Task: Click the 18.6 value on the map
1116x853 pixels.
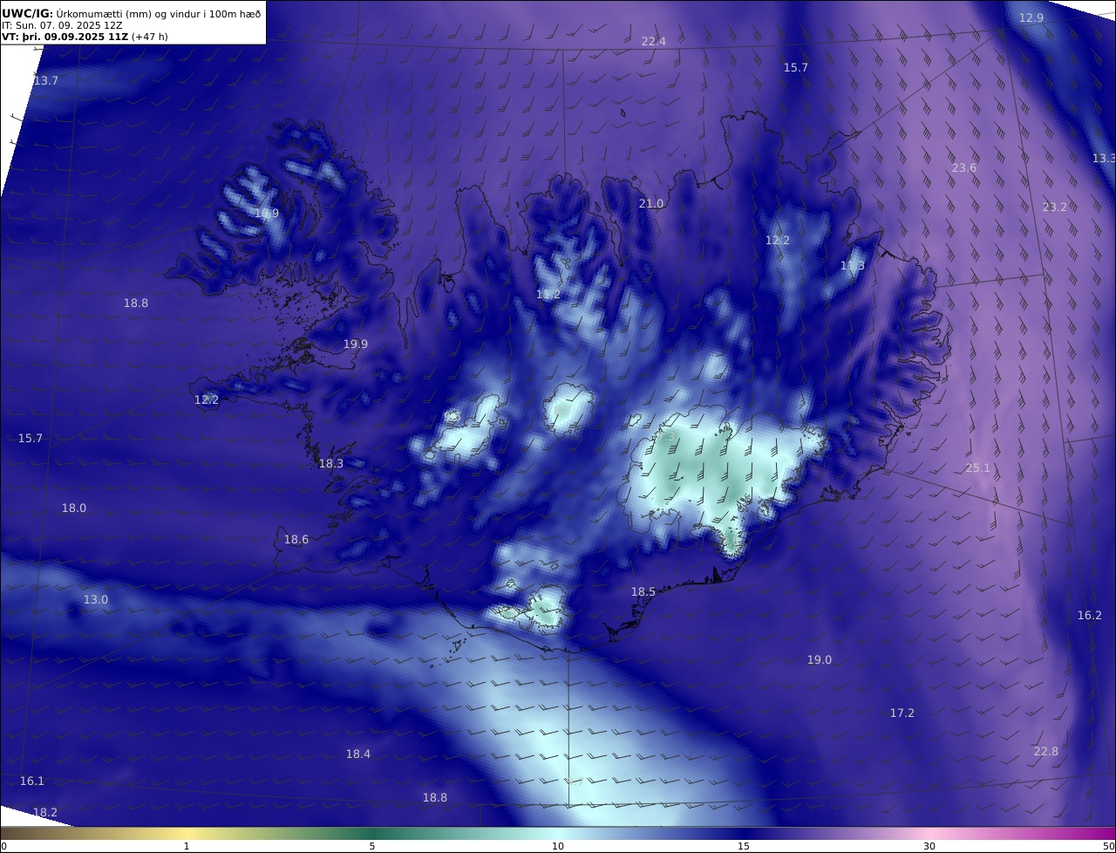Action: pos(296,539)
